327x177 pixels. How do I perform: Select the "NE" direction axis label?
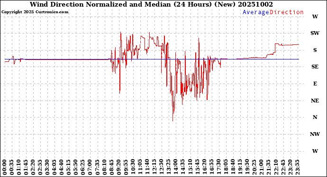pyautogui.click(x=315, y=101)
